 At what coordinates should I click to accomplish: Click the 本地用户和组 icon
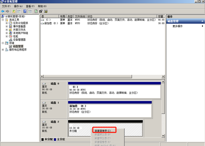click(11, 33)
